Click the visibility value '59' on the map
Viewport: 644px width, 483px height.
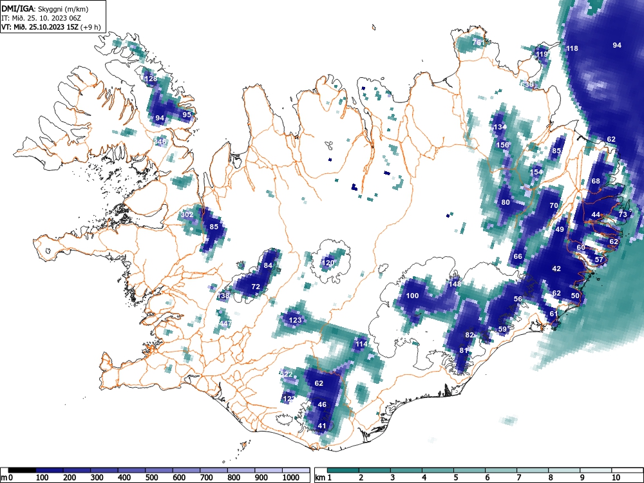[502, 329]
